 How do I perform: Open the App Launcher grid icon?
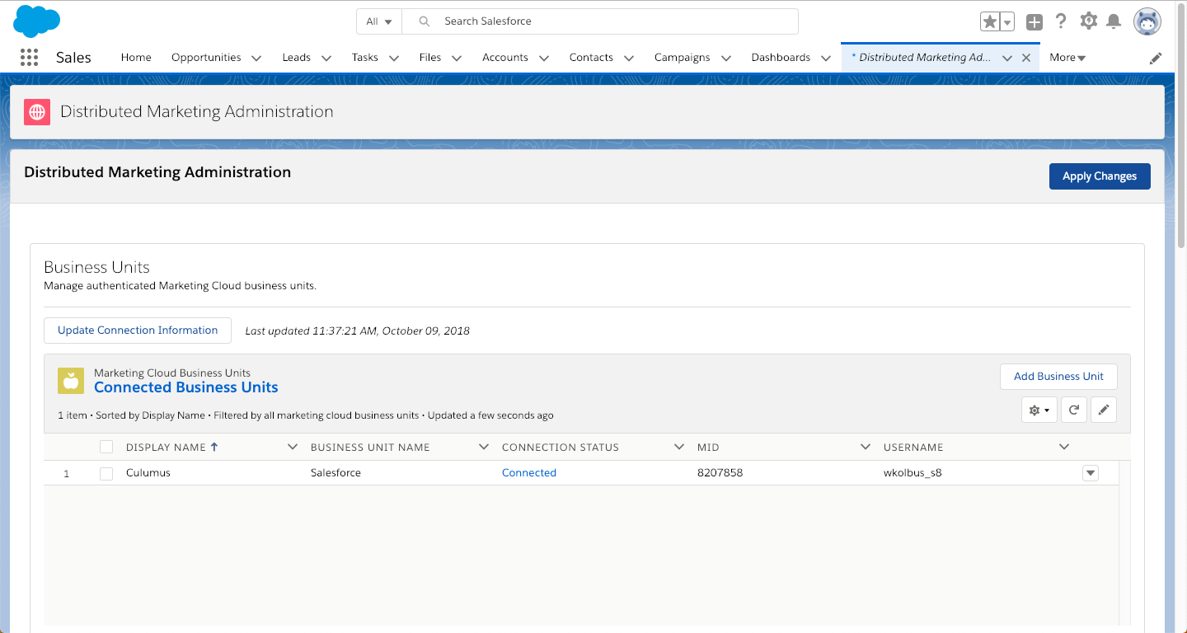(29, 57)
